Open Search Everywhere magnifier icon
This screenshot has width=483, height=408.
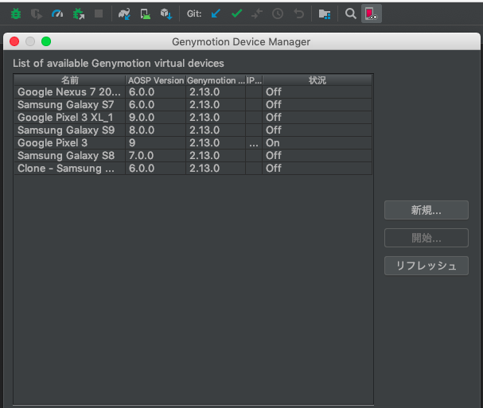351,14
